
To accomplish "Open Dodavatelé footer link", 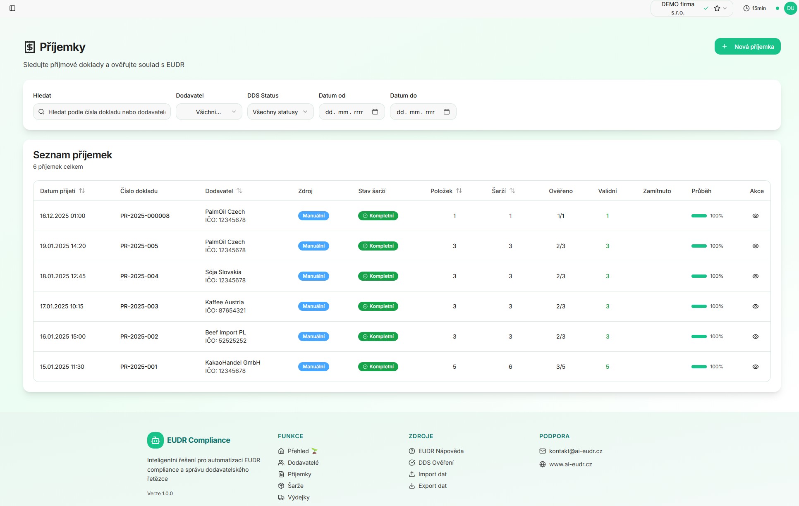I will click(x=303, y=463).
